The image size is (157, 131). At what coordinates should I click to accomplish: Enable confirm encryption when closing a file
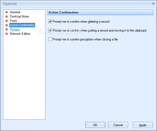coord(50,39)
